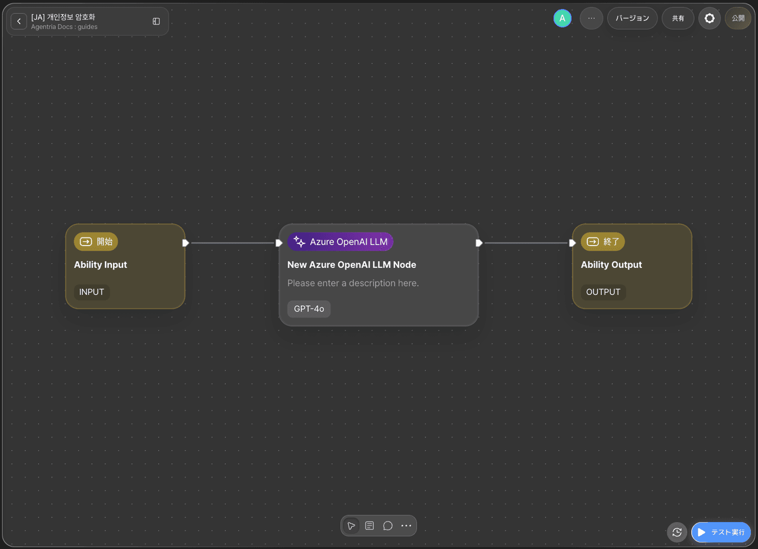
Task: Click the OUTPUT tag on end node
Action: (603, 292)
